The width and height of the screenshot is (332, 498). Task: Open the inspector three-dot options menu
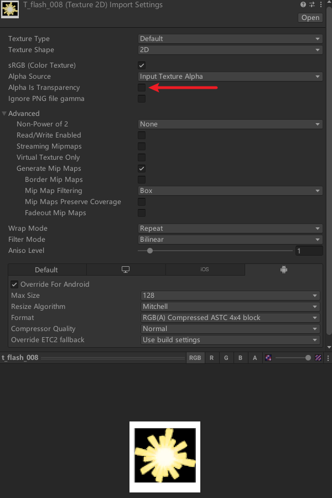click(x=321, y=5)
